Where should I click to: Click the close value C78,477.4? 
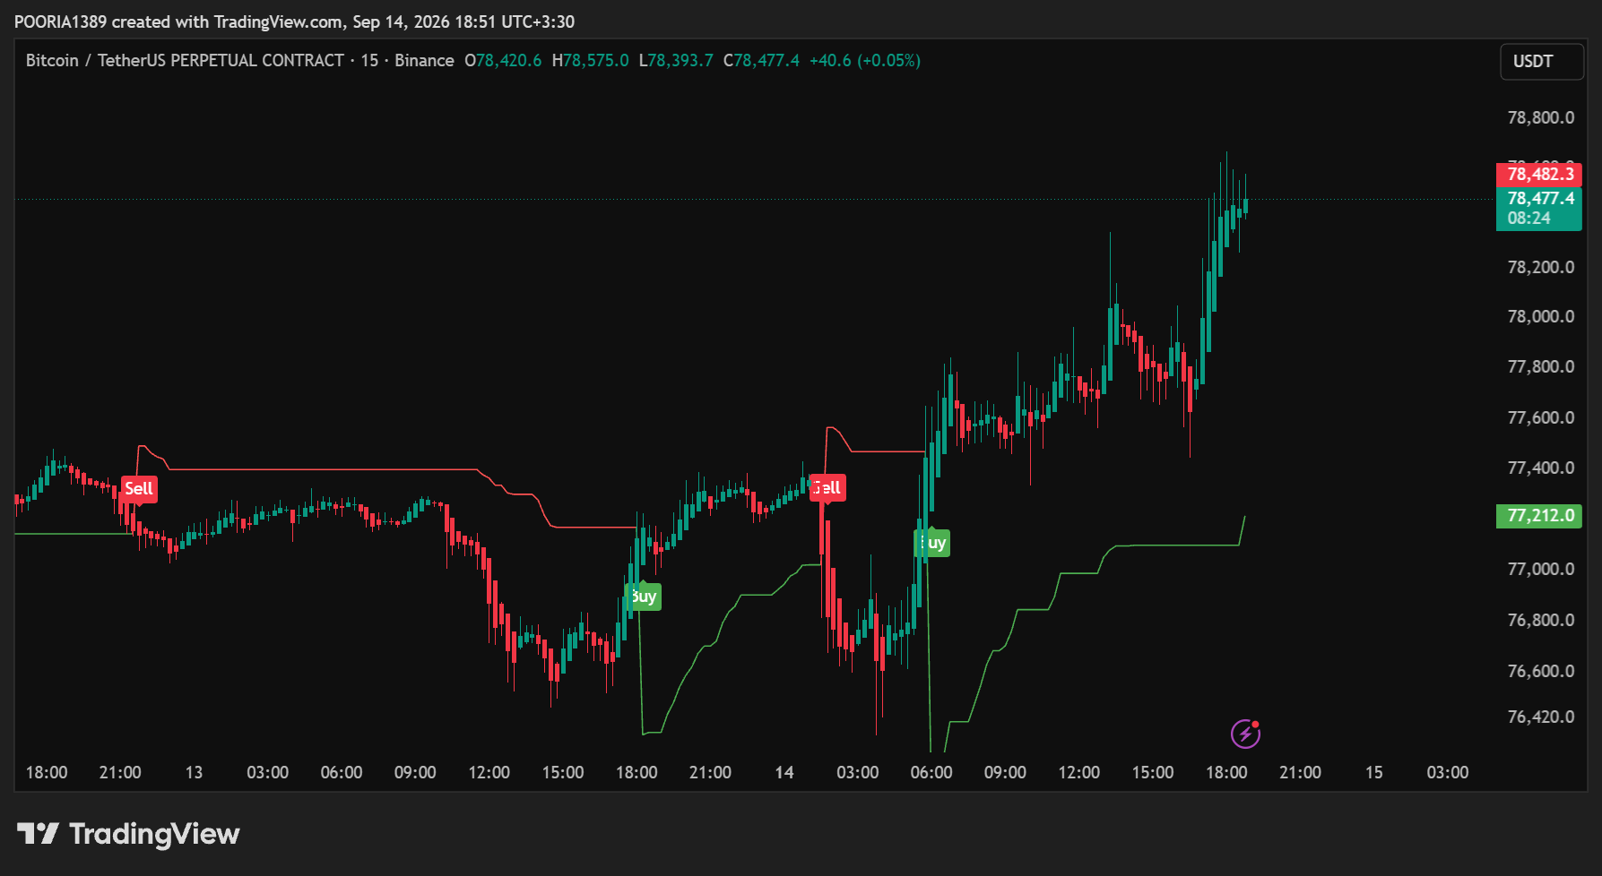(x=761, y=61)
